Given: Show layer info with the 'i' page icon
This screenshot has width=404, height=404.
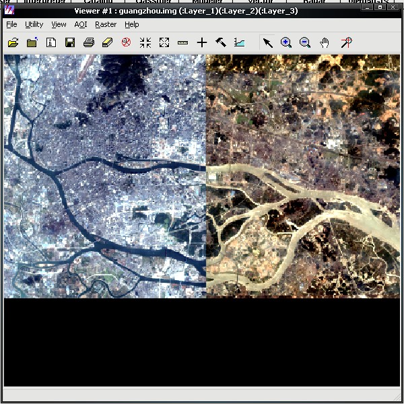Looking at the screenshot, I should (x=51, y=42).
